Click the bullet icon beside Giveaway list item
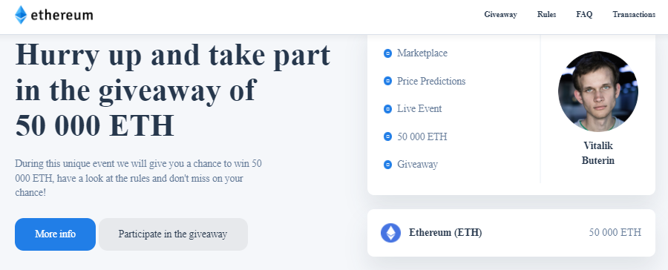The width and height of the screenshot is (668, 270). pos(387,165)
